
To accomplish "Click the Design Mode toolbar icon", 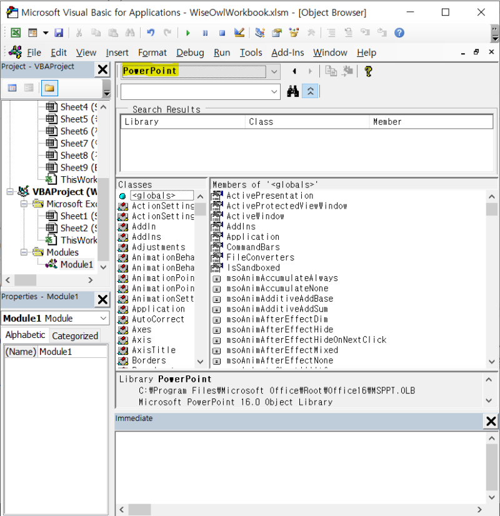I will (240, 32).
